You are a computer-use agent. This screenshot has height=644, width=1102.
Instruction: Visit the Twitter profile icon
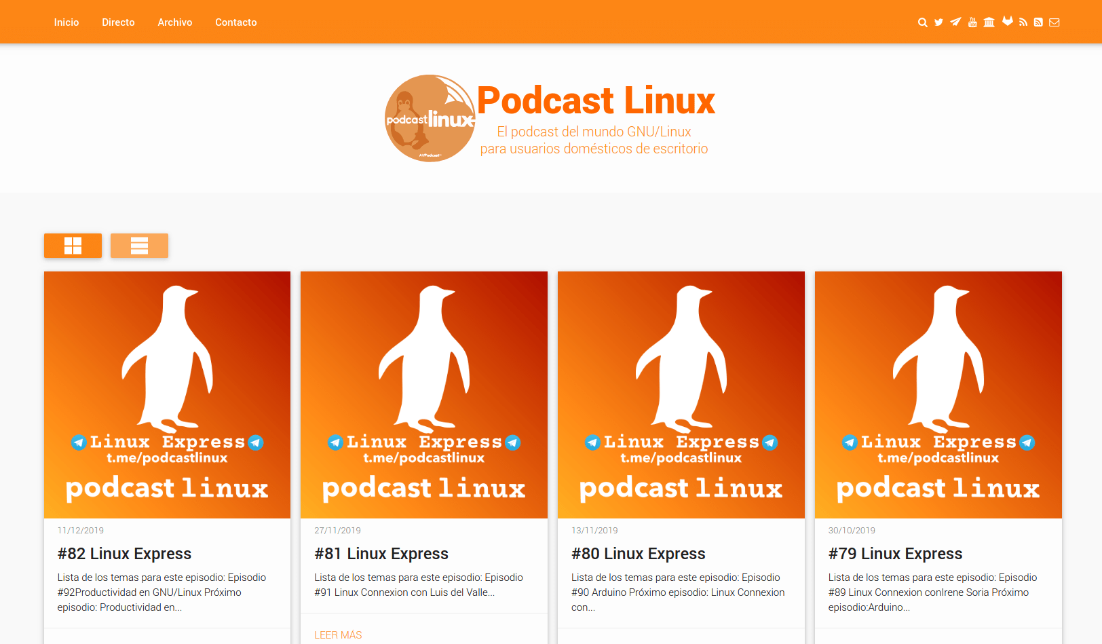tap(938, 22)
